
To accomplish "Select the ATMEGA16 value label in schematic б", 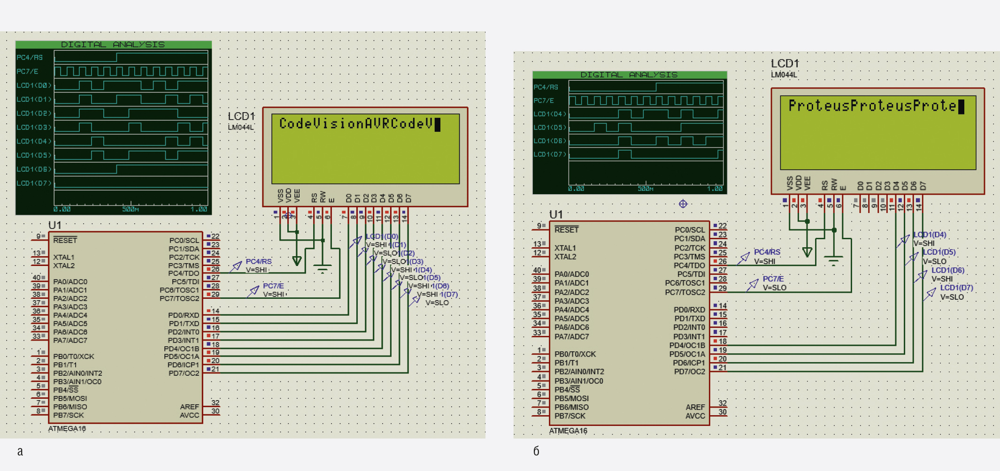I will 568,431.
